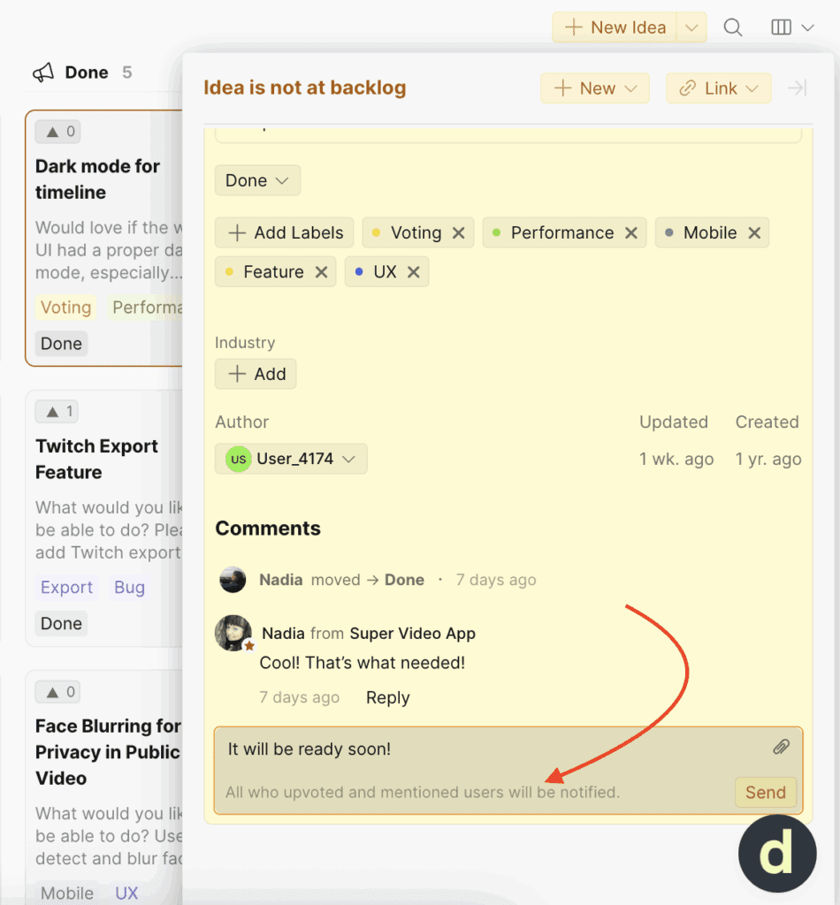Image resolution: width=840 pixels, height=905 pixels.
Task: Click the round chat widget icon
Action: click(x=777, y=853)
